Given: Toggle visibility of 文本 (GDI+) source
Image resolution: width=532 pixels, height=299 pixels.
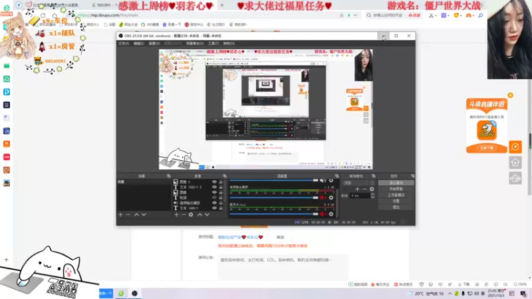Looking at the screenshot, I should 214,208.
